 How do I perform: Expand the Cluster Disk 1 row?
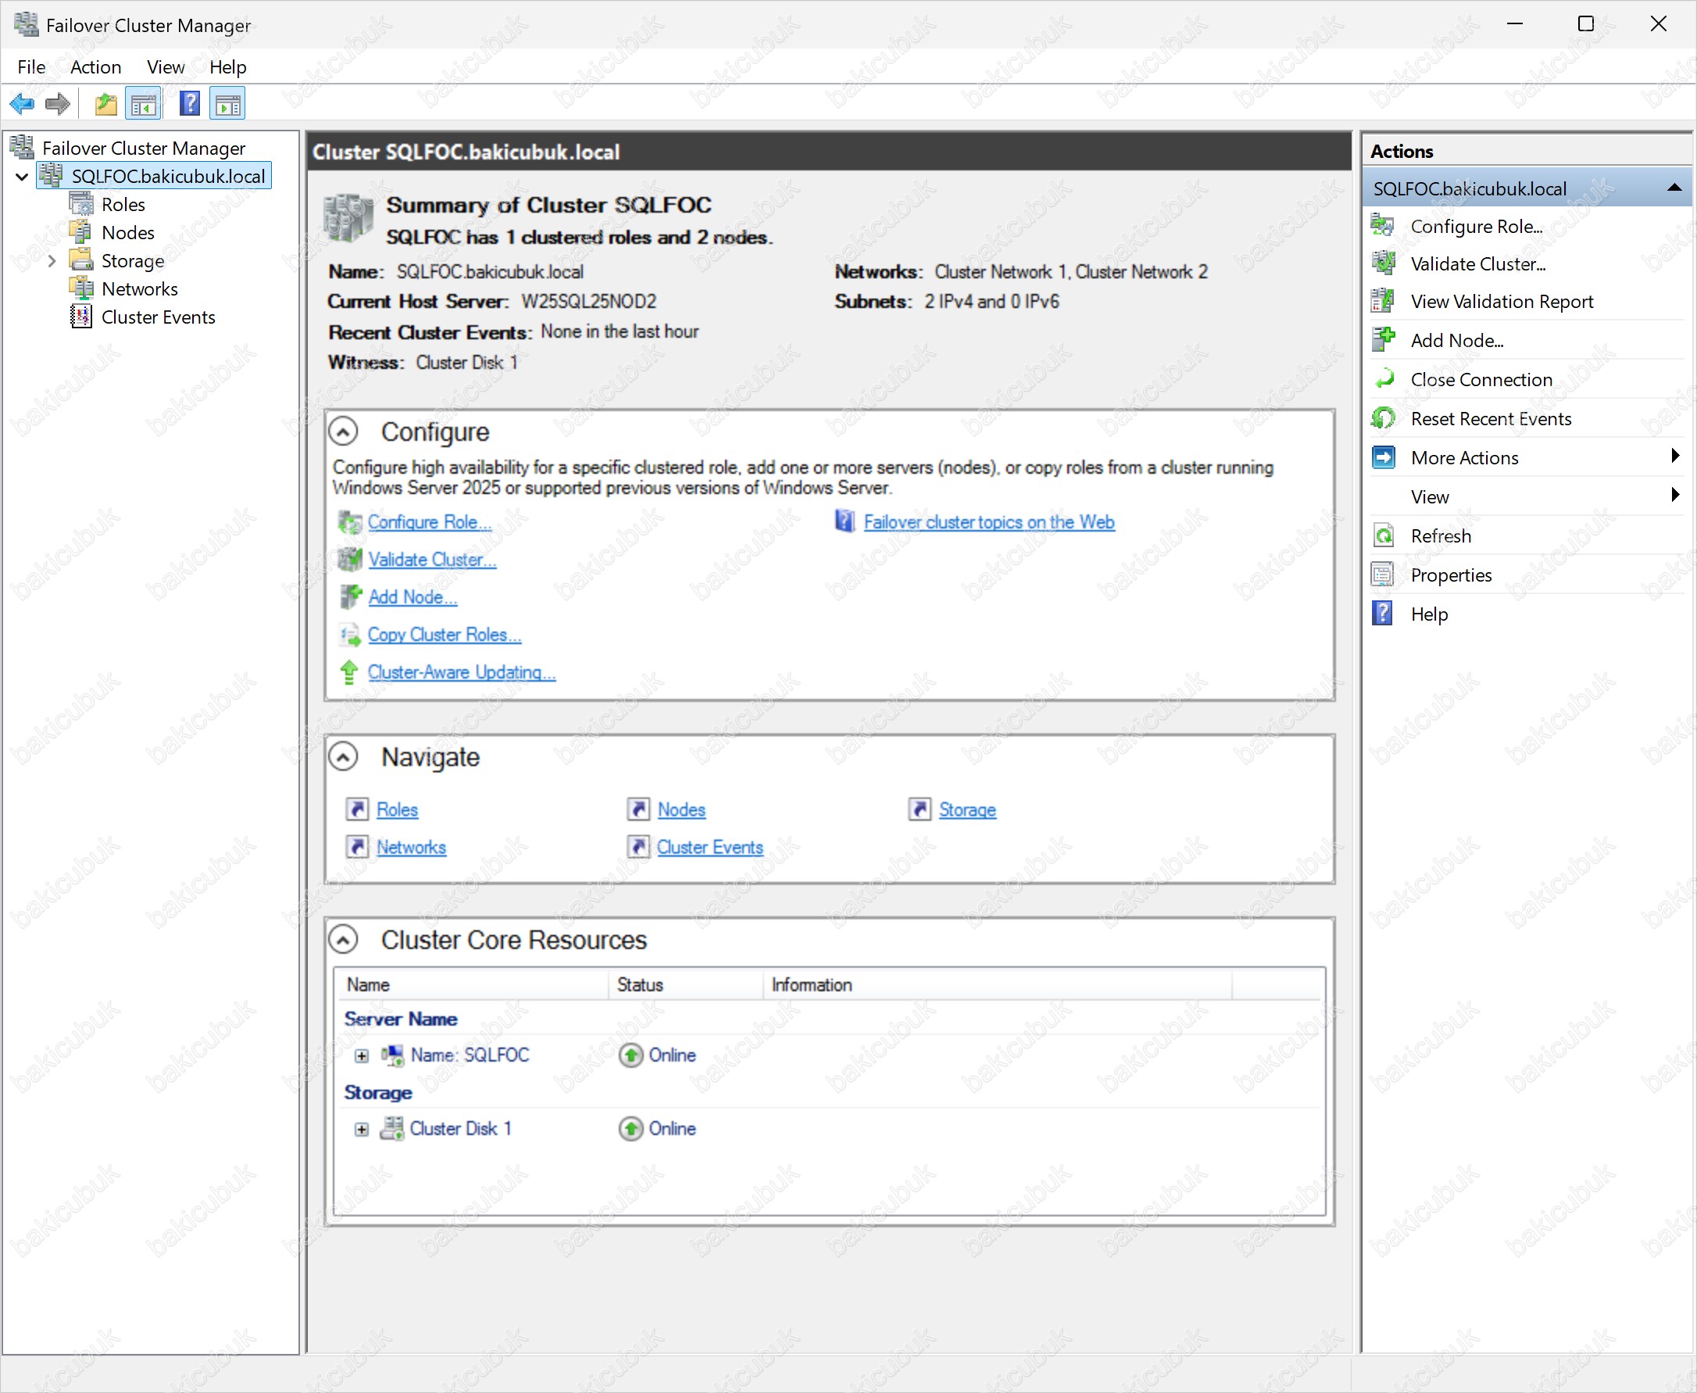(x=362, y=1129)
